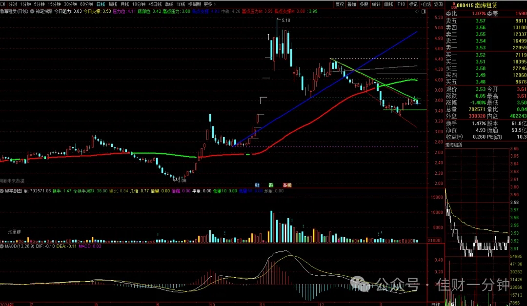Activate the 画线 drawing tool
Image resolution: width=527 pixels, height=306 pixels.
point(388,4)
